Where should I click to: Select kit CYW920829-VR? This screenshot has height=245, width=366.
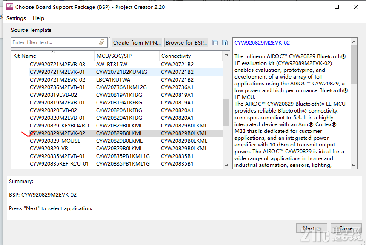coord(49,149)
